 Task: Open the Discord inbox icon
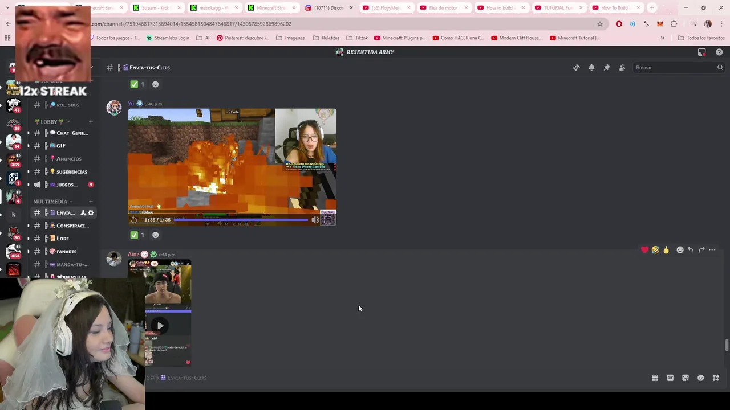point(702,52)
